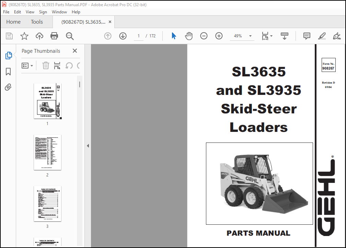
Task: Open the Help menu
Action: tap(76, 12)
